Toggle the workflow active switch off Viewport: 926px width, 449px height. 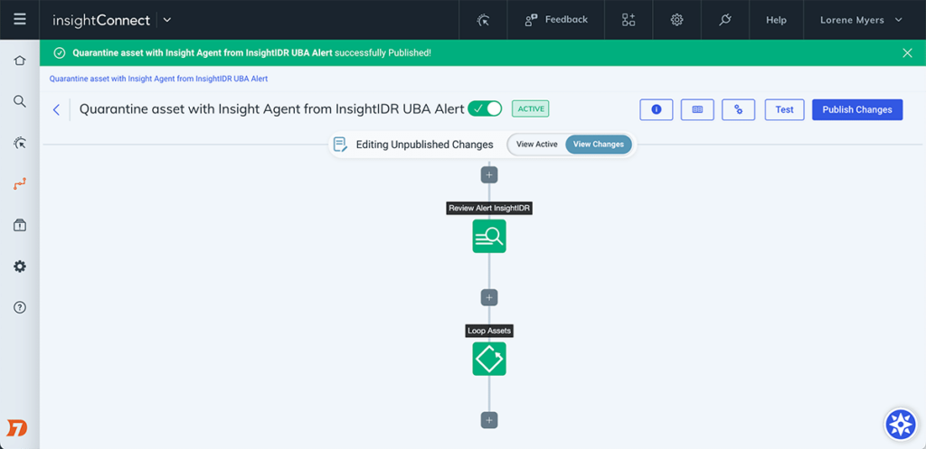coord(485,109)
